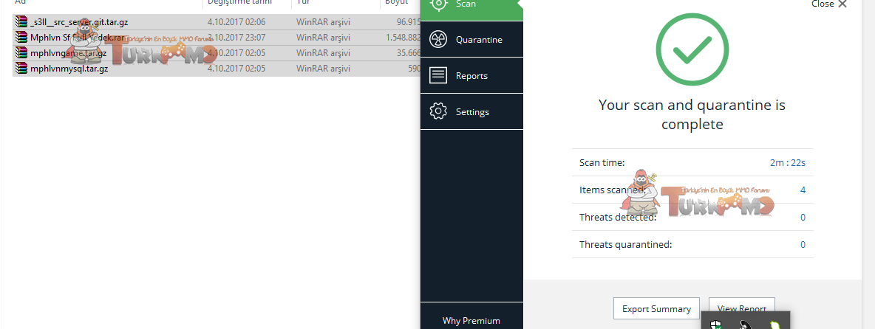Open Settings via the gear icon
The height and width of the screenshot is (329, 875).
[438, 112]
